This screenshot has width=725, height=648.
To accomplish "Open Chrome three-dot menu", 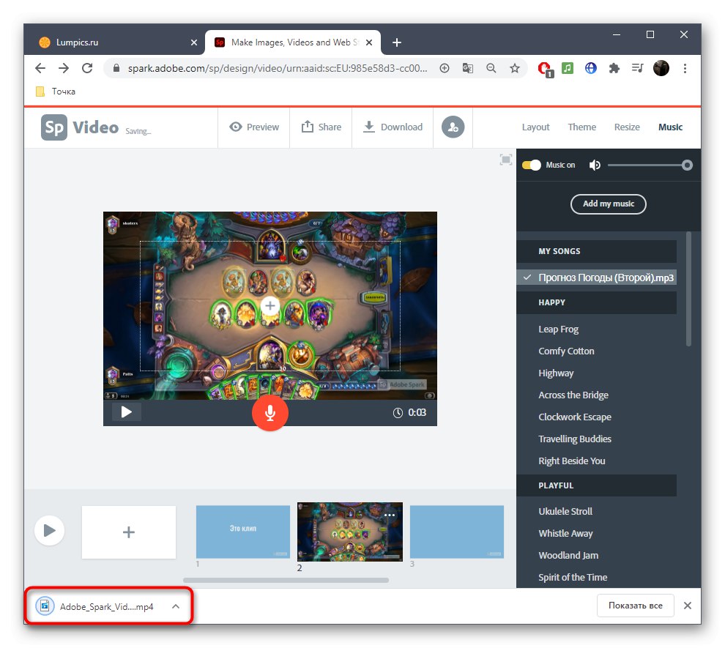I will 685,68.
